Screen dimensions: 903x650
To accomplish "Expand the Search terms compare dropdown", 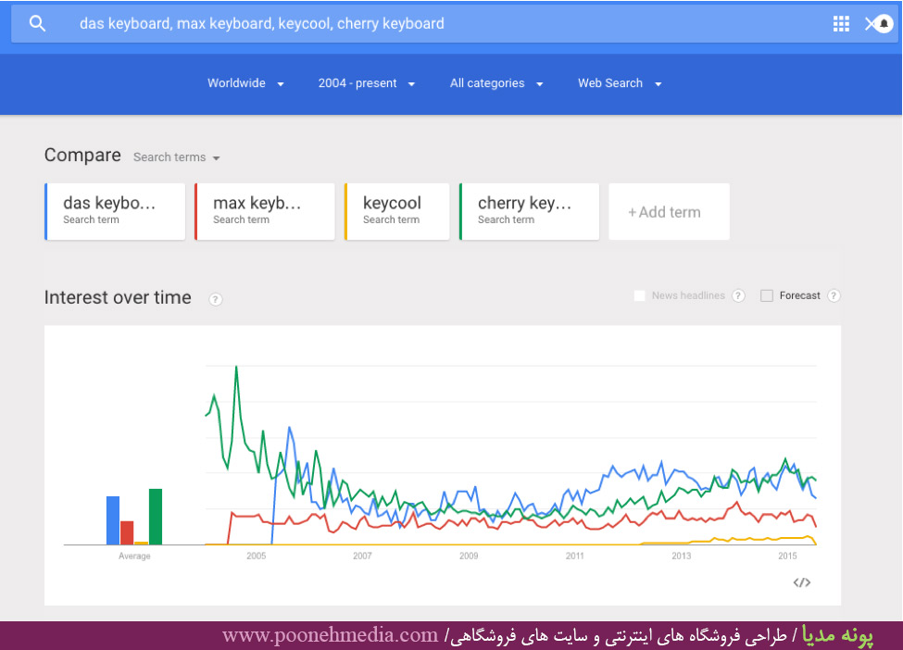I will coord(177,157).
